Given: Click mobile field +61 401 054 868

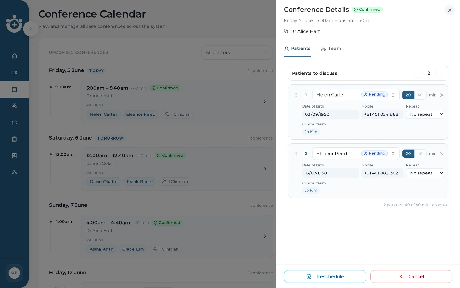Looking at the screenshot, I should pyautogui.click(x=382, y=114).
